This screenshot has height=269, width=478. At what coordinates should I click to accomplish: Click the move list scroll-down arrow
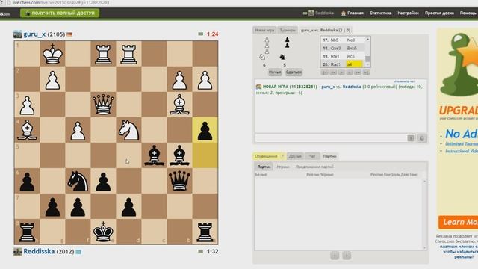click(x=367, y=65)
